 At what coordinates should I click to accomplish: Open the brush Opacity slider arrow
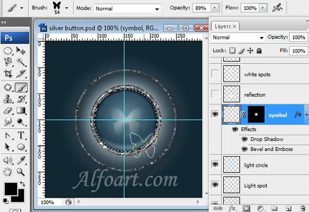tap(215, 8)
